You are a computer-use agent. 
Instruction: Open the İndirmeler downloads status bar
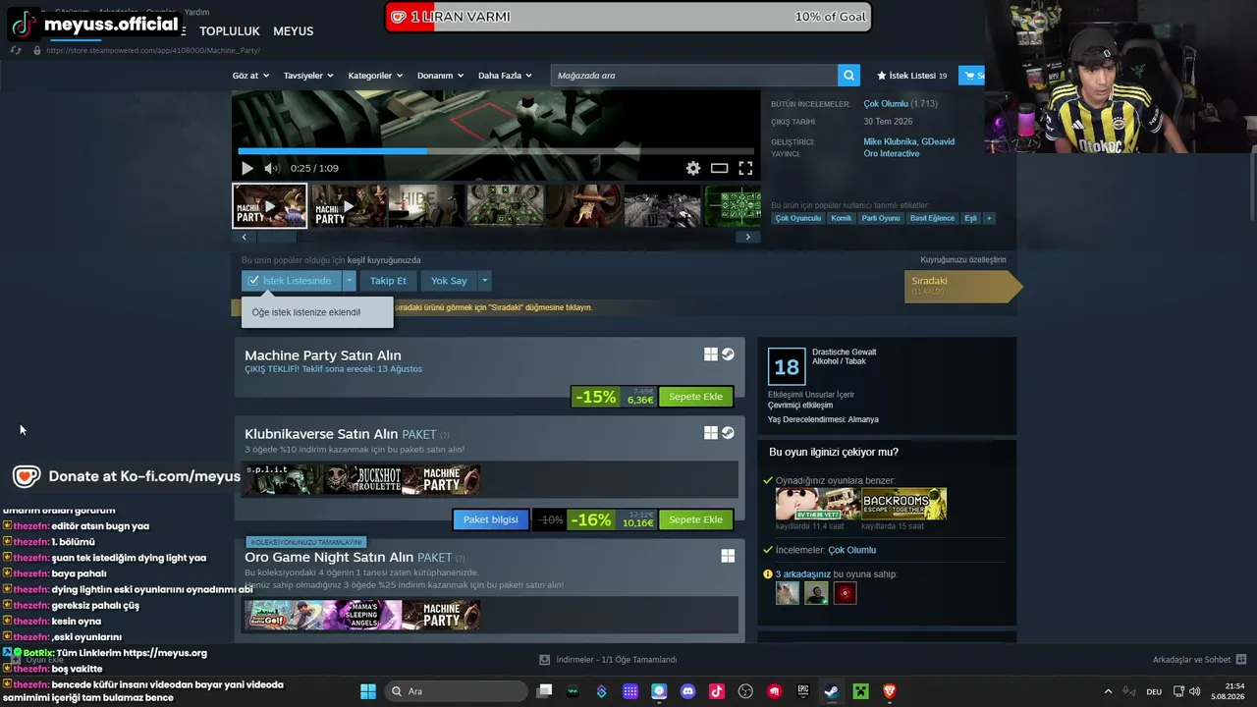[609, 660]
